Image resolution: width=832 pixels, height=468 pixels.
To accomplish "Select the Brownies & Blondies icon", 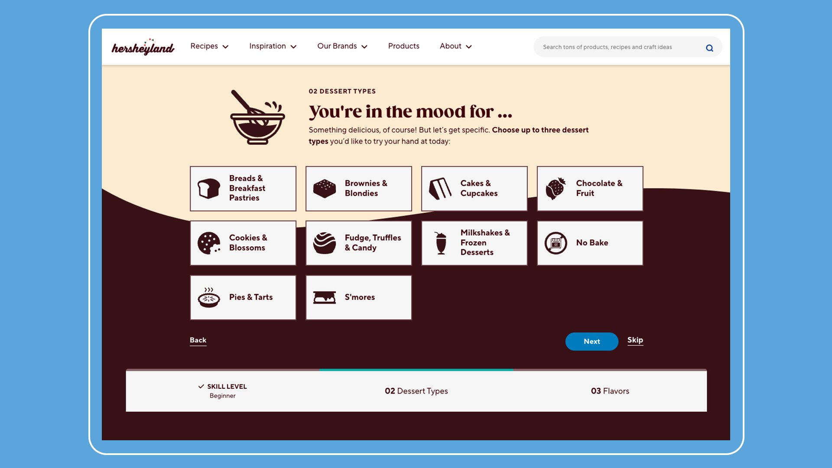I will (324, 188).
